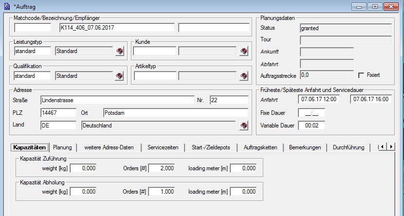Image resolution: width=404 pixels, height=216 pixels.
Task: Click the Land lookup icon
Action: tap(244, 126)
